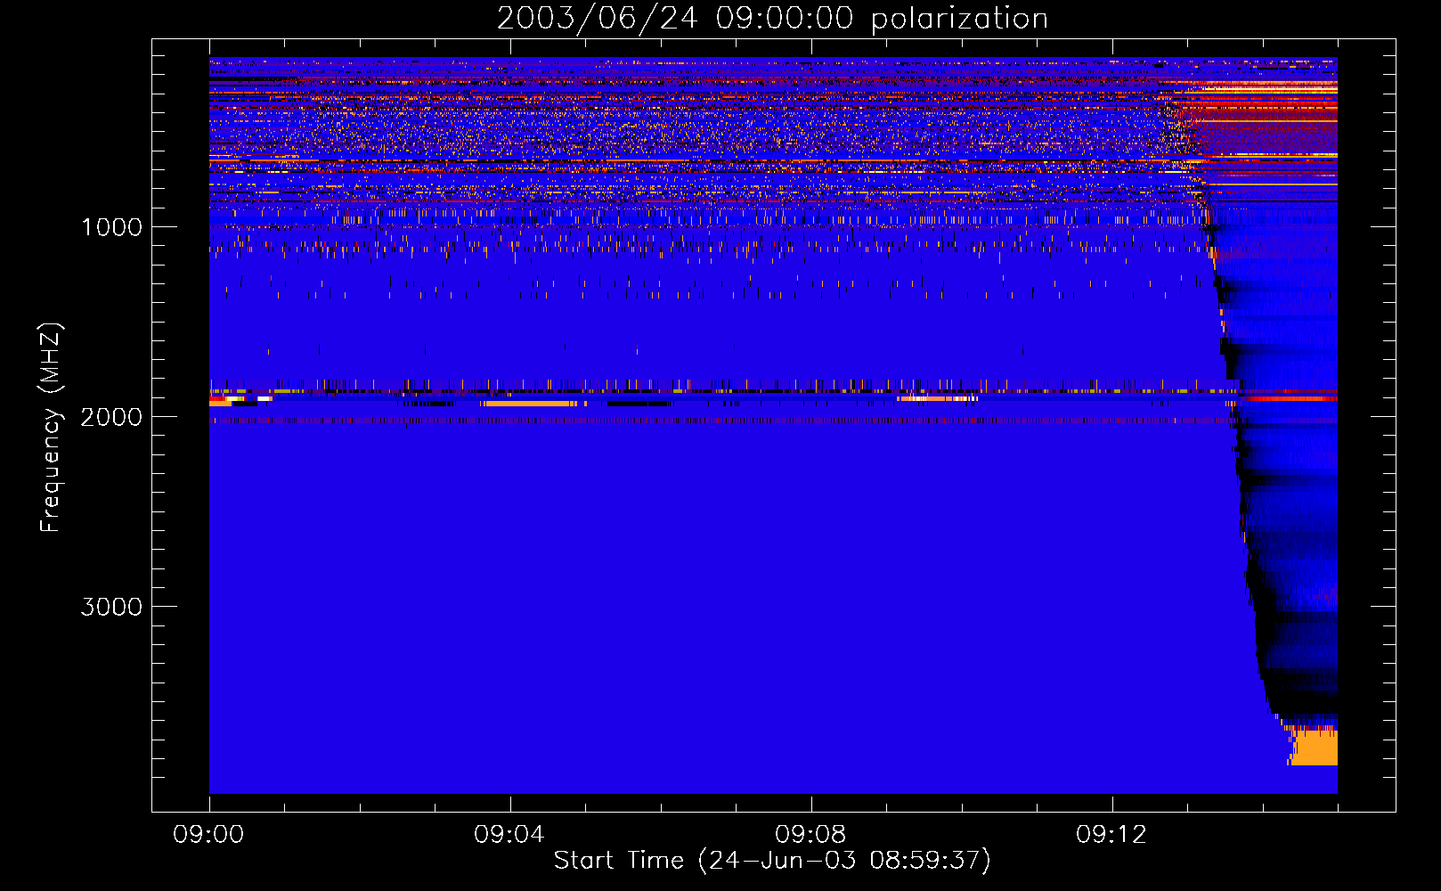Viewport: 1441px width, 891px height.
Task: Click the 09:08 time tick label
Action: [810, 835]
